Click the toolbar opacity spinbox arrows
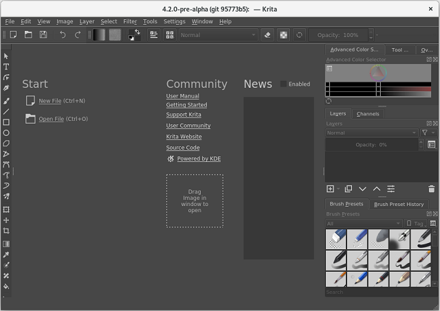This screenshot has width=440, height=311. (371, 35)
